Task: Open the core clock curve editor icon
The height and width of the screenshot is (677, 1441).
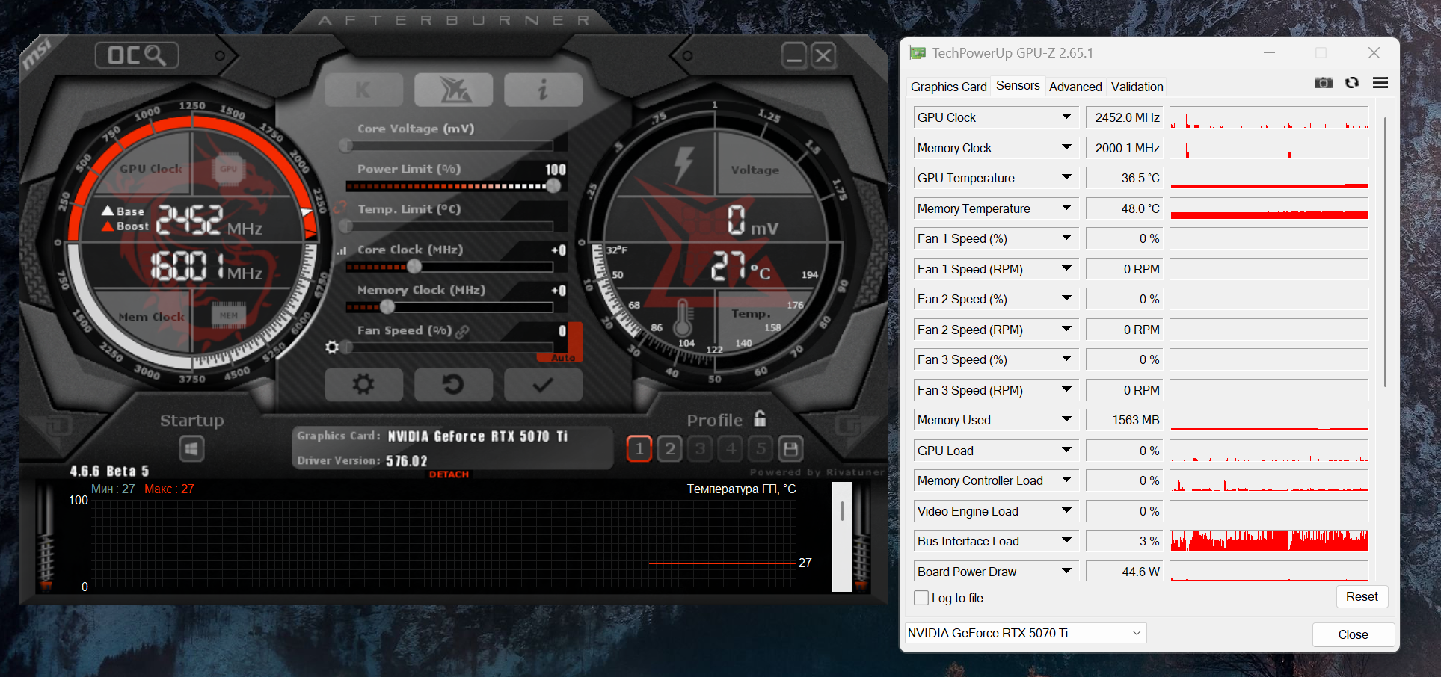Action: click(x=342, y=251)
